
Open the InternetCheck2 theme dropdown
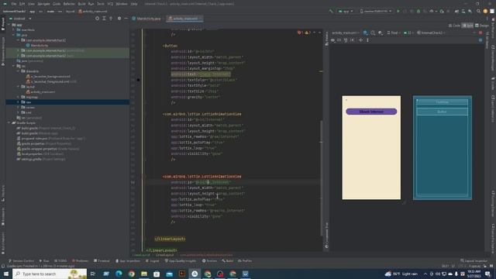[x=431, y=33]
